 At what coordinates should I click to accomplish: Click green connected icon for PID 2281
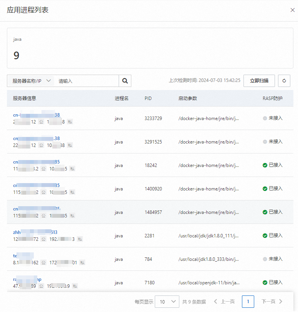(x=265, y=235)
